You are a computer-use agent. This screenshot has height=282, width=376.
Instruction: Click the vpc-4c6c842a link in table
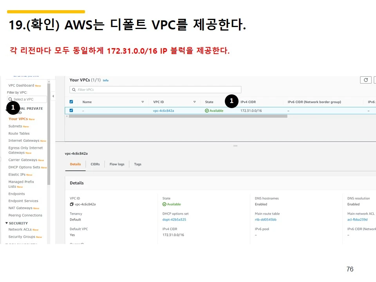click(164, 110)
